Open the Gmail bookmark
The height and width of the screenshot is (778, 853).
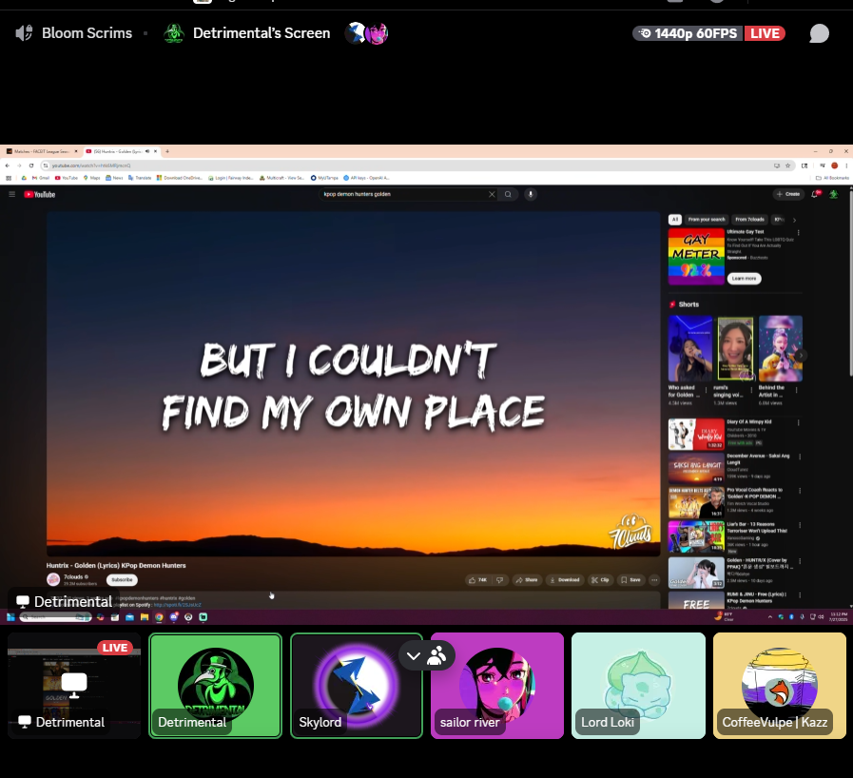click(x=41, y=178)
